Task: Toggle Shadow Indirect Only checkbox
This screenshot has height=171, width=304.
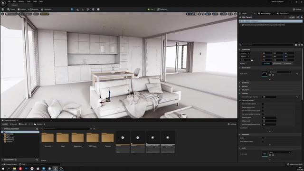Action: pyautogui.click(x=263, y=107)
